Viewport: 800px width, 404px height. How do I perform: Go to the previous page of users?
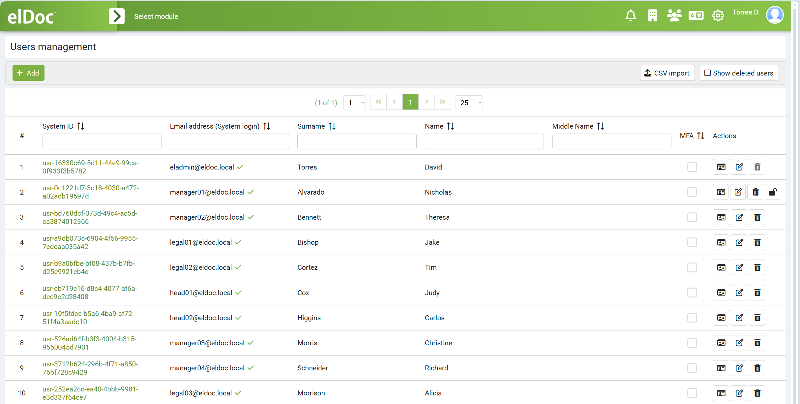[x=395, y=102]
